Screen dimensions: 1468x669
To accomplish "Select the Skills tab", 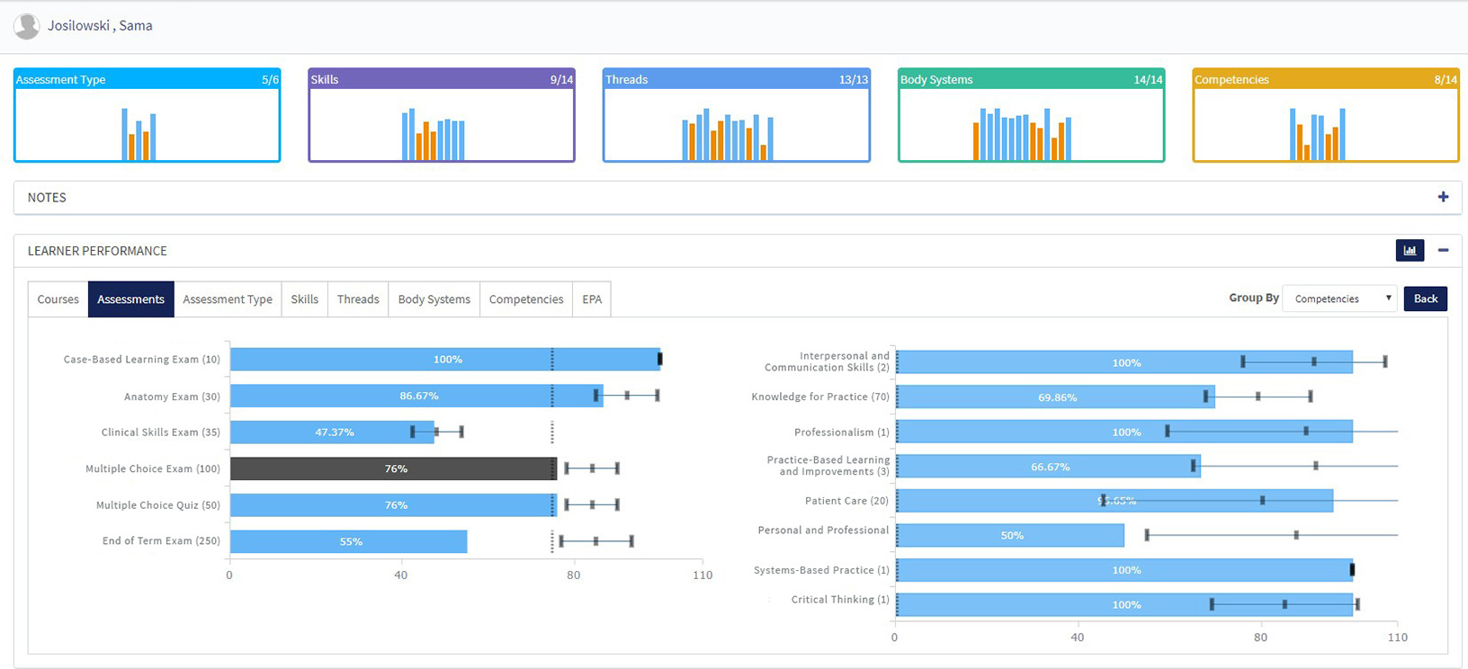I will tap(304, 299).
